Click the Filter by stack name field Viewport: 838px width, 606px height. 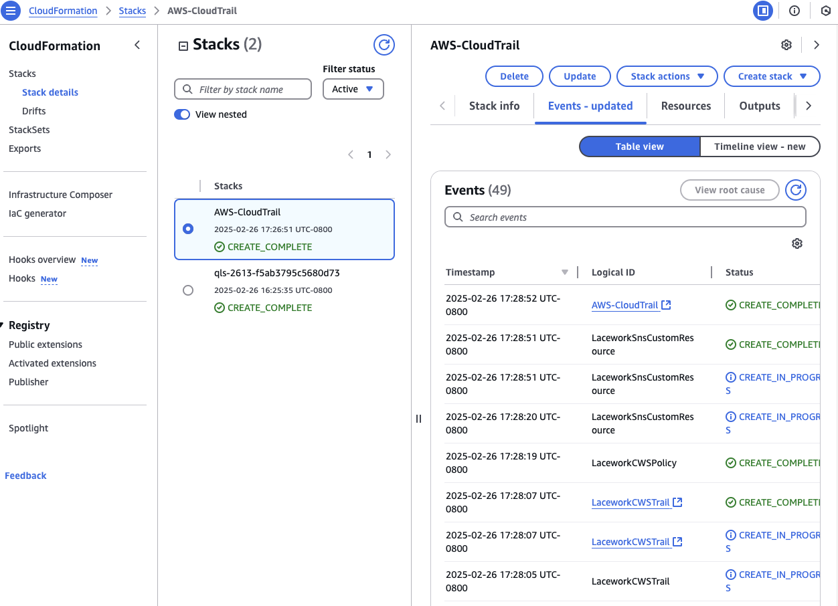[243, 89]
